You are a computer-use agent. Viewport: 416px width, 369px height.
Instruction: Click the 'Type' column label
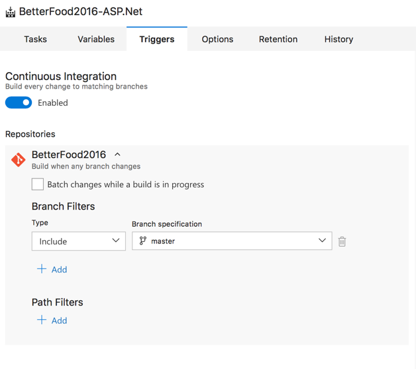point(40,223)
